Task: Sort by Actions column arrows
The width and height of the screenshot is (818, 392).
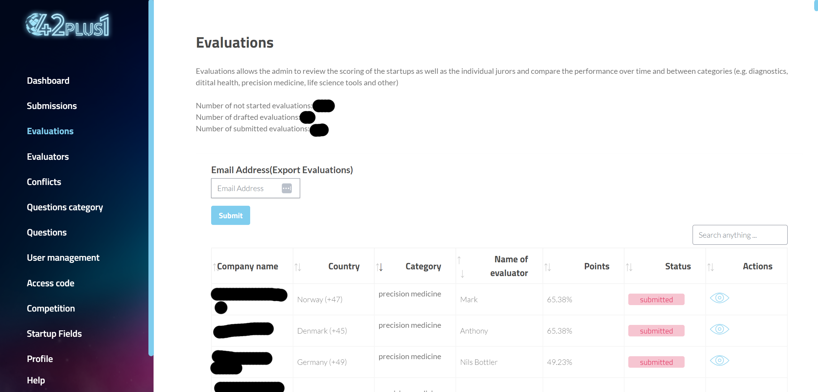Action: coord(711,267)
